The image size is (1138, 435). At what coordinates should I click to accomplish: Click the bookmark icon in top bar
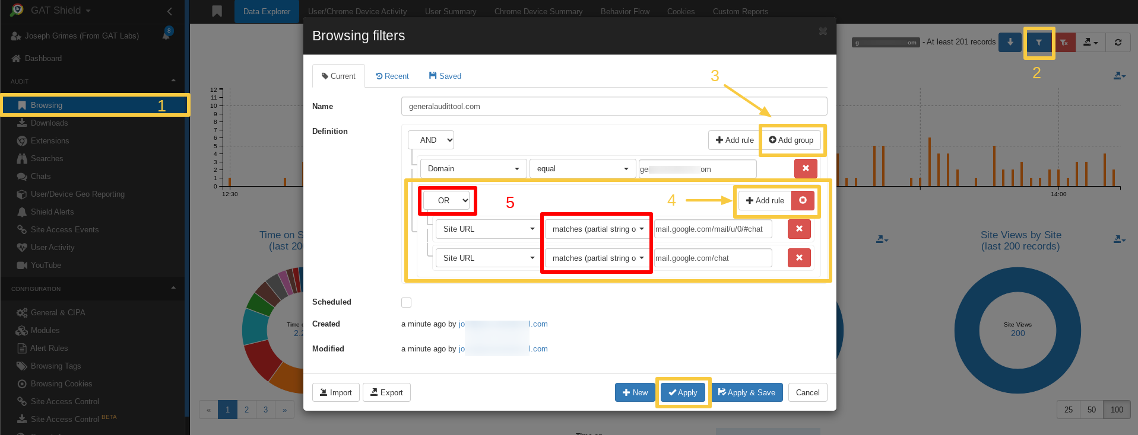pos(217,11)
